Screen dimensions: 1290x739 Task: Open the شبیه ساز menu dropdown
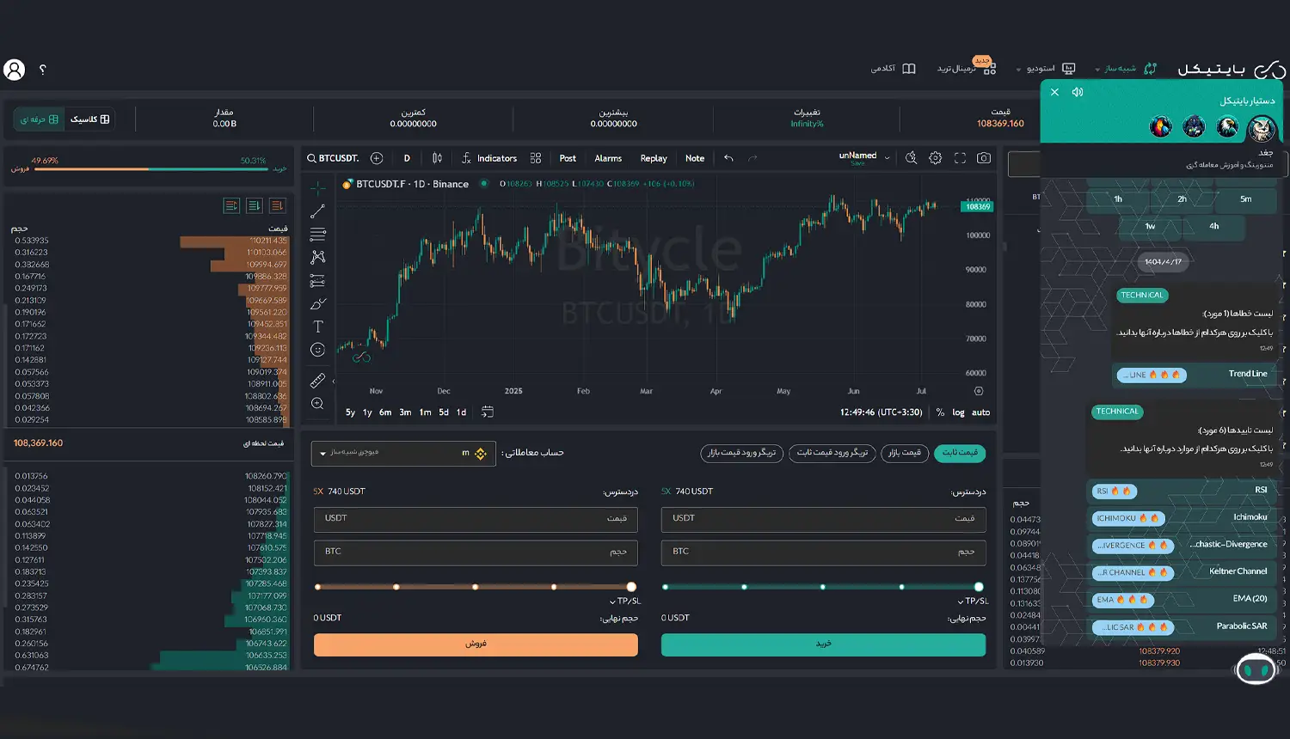[x=1126, y=69]
